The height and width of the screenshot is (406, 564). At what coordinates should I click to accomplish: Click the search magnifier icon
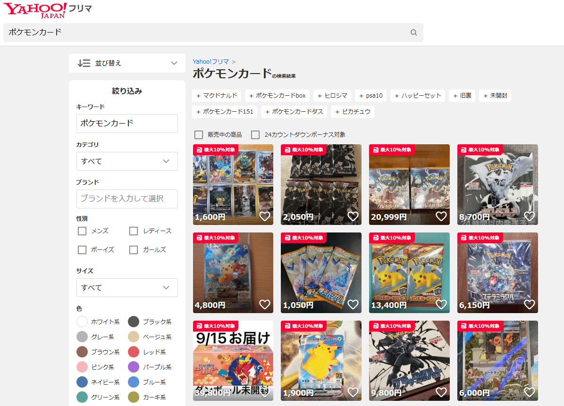point(413,33)
